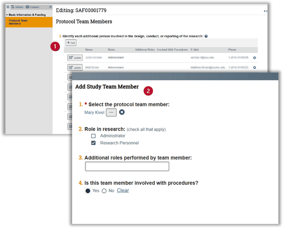Screen dimensions: 283x228
Task: Click the Clear link for procedures question
Action: 123,190
